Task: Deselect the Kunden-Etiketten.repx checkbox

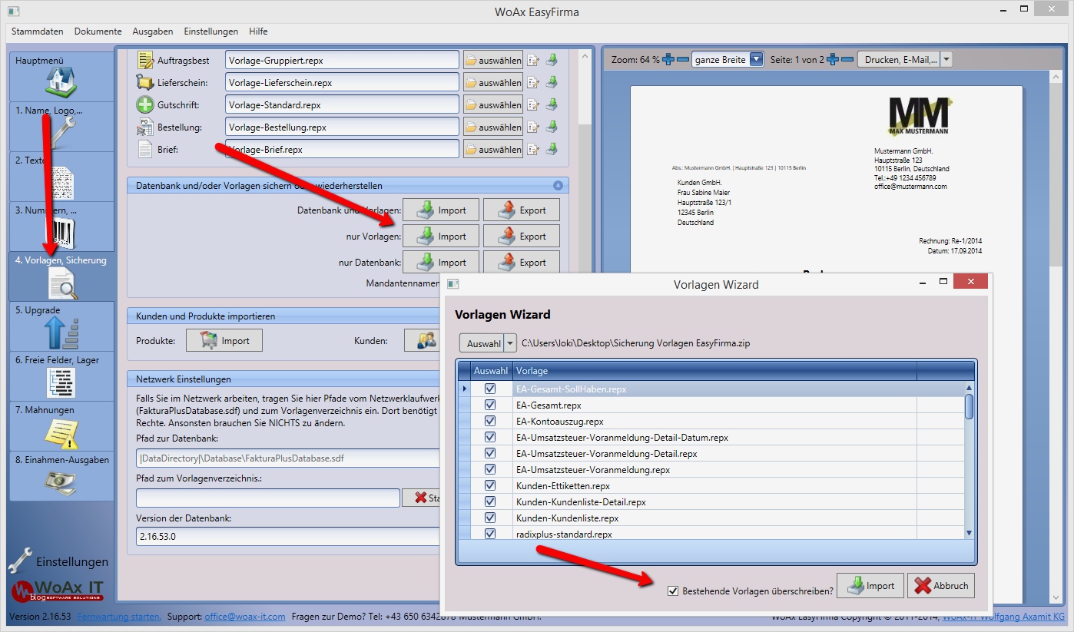Action: pos(490,486)
